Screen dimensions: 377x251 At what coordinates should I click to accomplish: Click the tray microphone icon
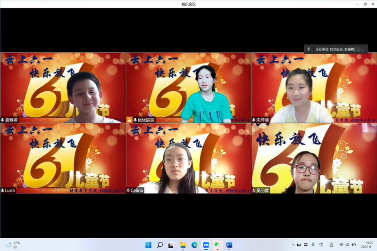click(x=313, y=245)
